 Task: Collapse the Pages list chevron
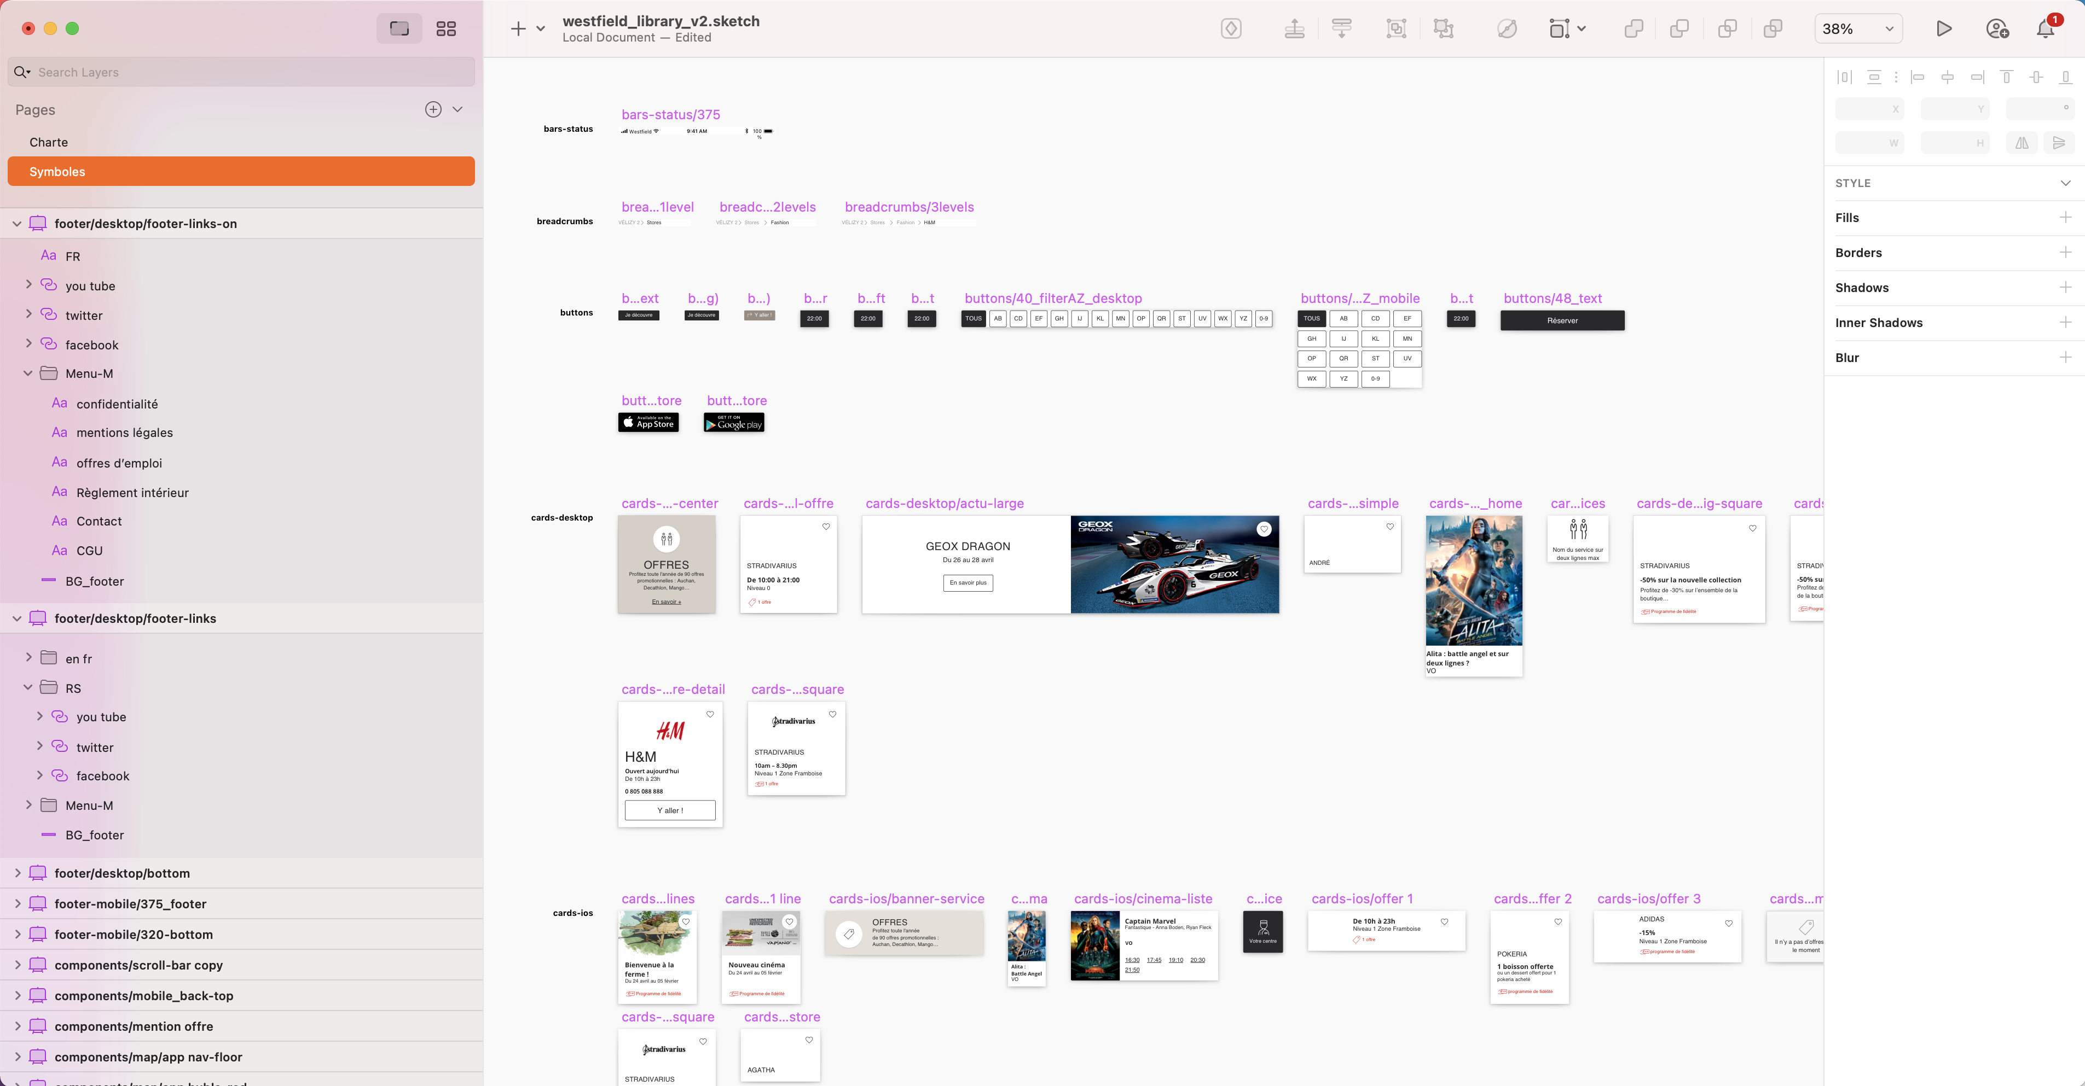click(457, 109)
